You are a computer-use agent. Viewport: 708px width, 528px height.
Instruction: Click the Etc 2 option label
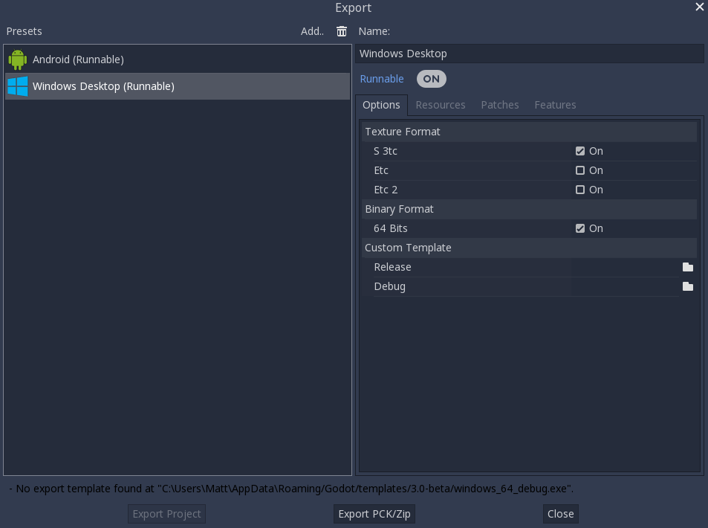tap(386, 190)
